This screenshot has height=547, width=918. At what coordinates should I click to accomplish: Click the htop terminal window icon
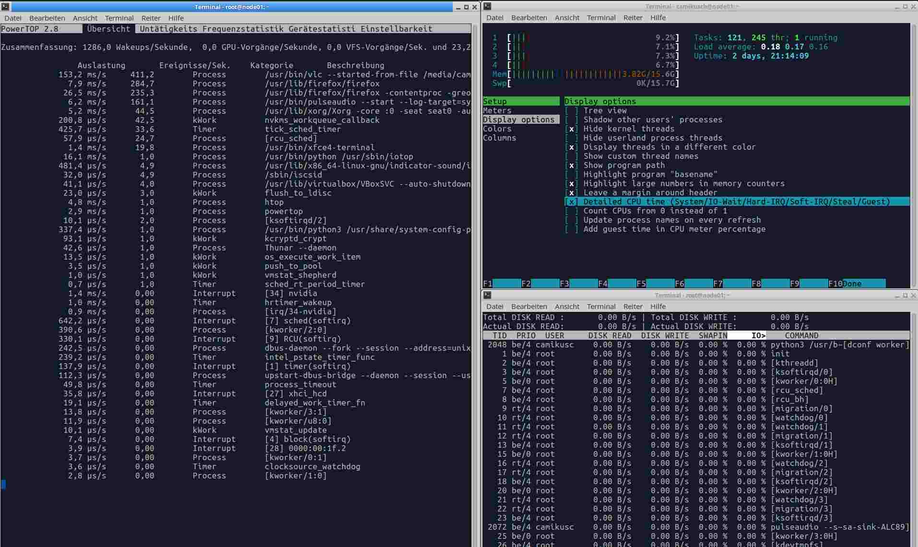point(487,6)
